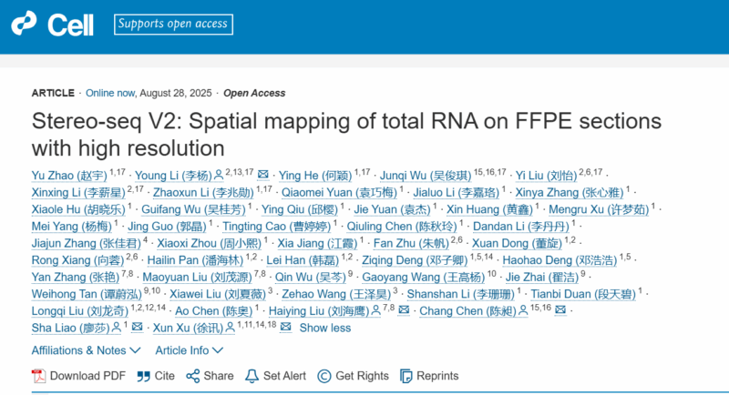The height and width of the screenshot is (395, 729).
Task: Open author Xinxing Li link
Action: [x=78, y=193]
